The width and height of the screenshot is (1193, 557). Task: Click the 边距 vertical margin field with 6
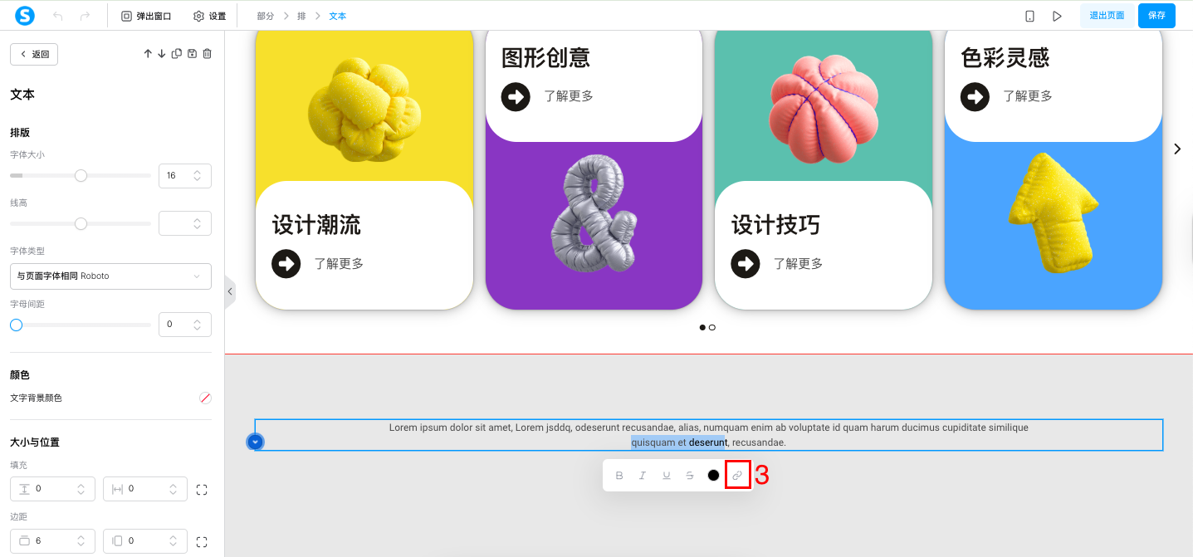pyautogui.click(x=52, y=540)
